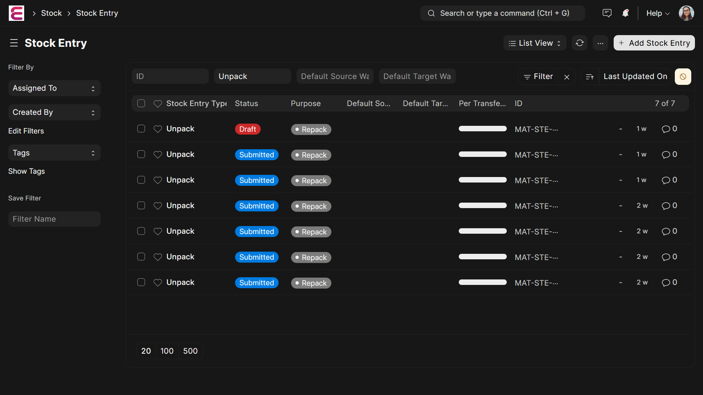This screenshot has width=703, height=395.
Task: Click the Add Stock Entry button
Action: click(654, 43)
